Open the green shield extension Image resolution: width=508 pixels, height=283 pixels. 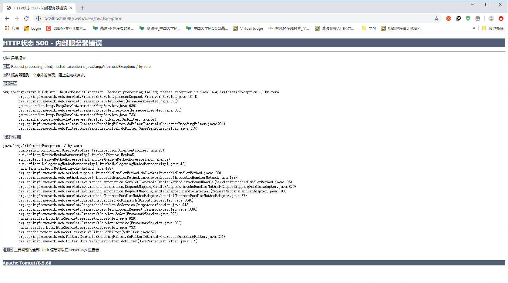point(468,18)
